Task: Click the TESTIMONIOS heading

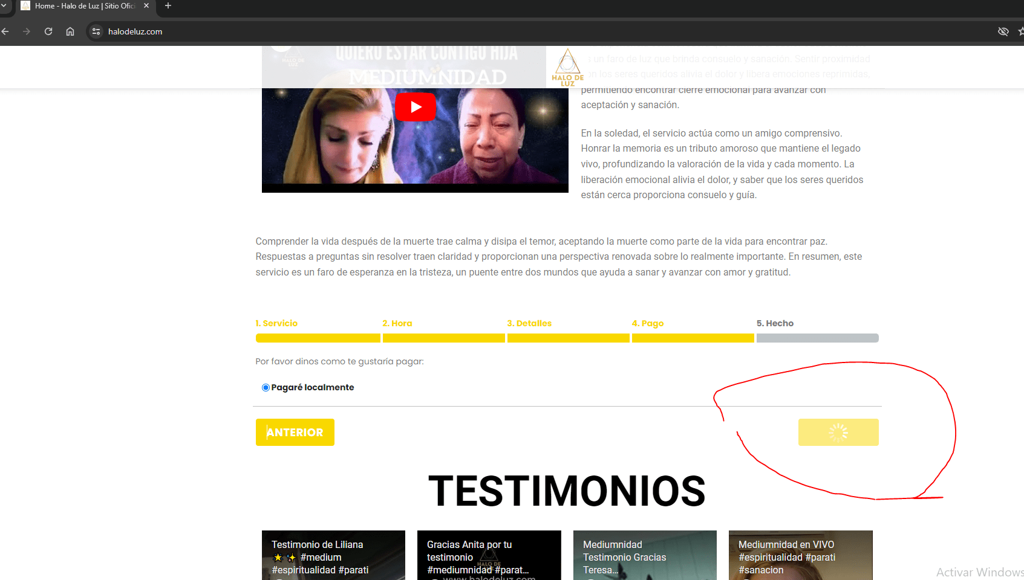Action: (567, 491)
